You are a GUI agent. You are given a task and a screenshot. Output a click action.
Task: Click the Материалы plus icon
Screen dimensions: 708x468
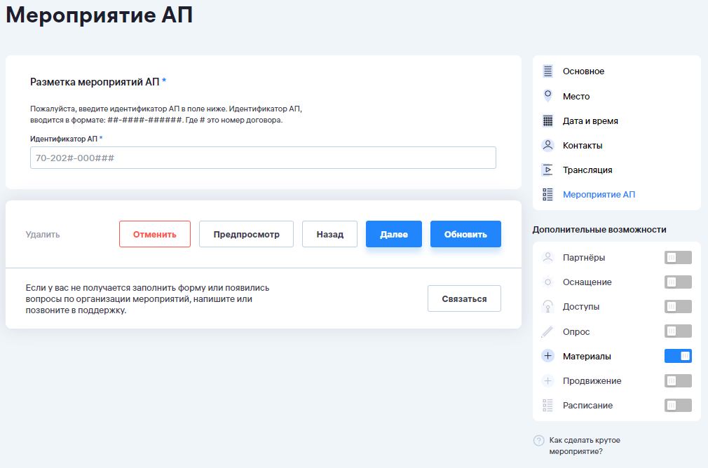click(x=547, y=356)
